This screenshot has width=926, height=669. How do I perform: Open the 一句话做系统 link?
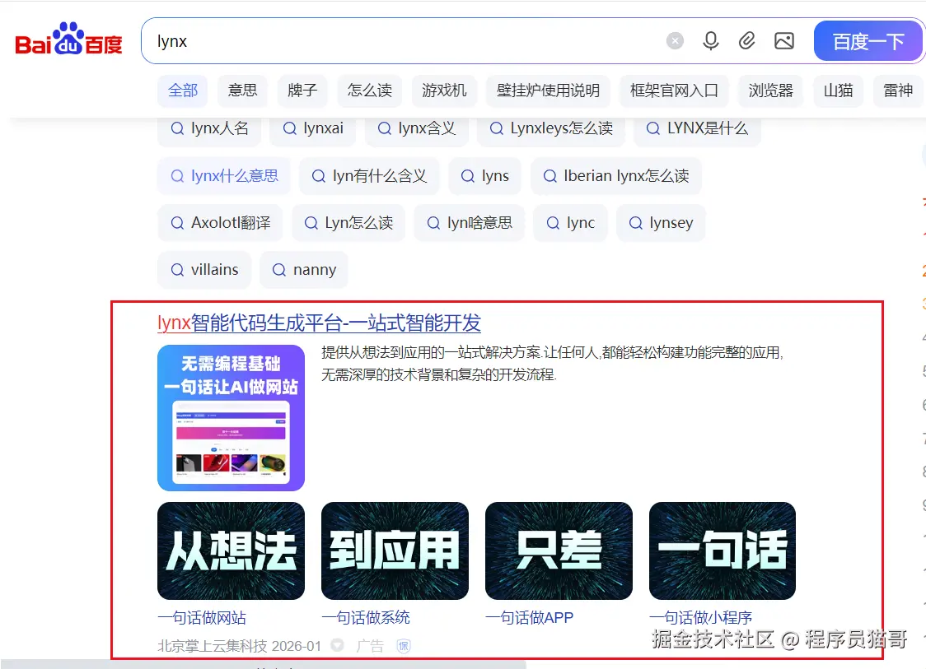point(365,618)
